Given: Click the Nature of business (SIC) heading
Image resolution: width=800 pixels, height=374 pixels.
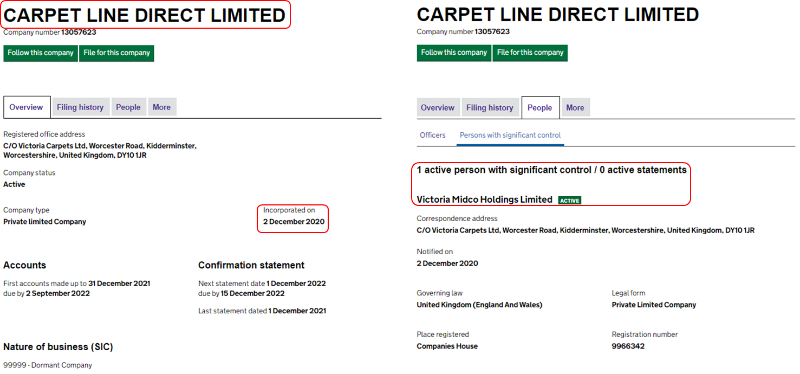Looking at the screenshot, I should (58, 347).
